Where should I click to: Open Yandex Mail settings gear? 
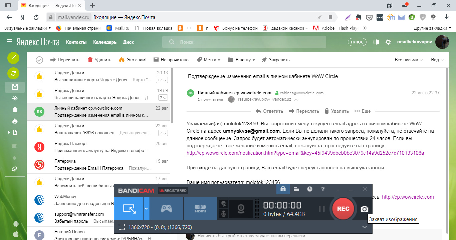(388, 42)
